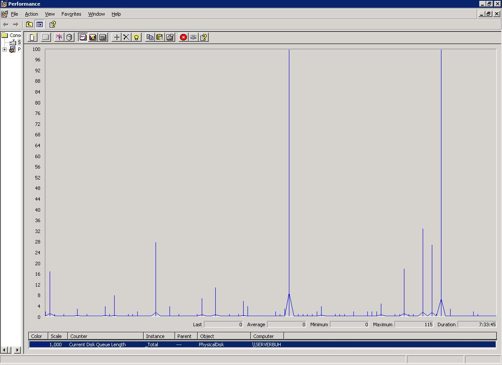Delete selected counter using X icon
The image size is (502, 365).
tap(126, 37)
